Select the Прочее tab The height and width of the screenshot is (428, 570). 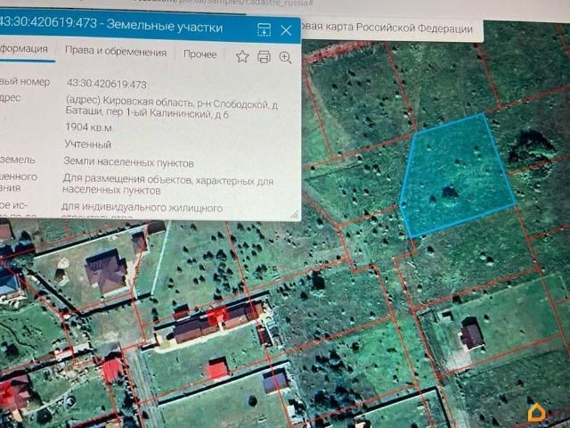click(x=199, y=54)
